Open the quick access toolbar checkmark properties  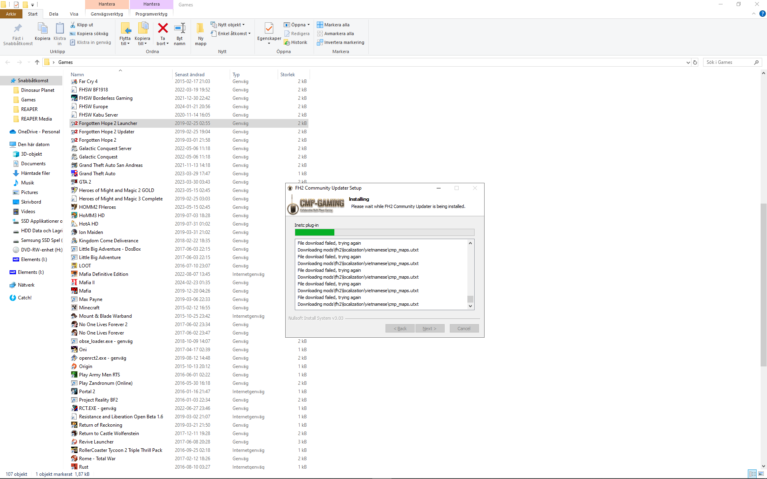[16, 5]
